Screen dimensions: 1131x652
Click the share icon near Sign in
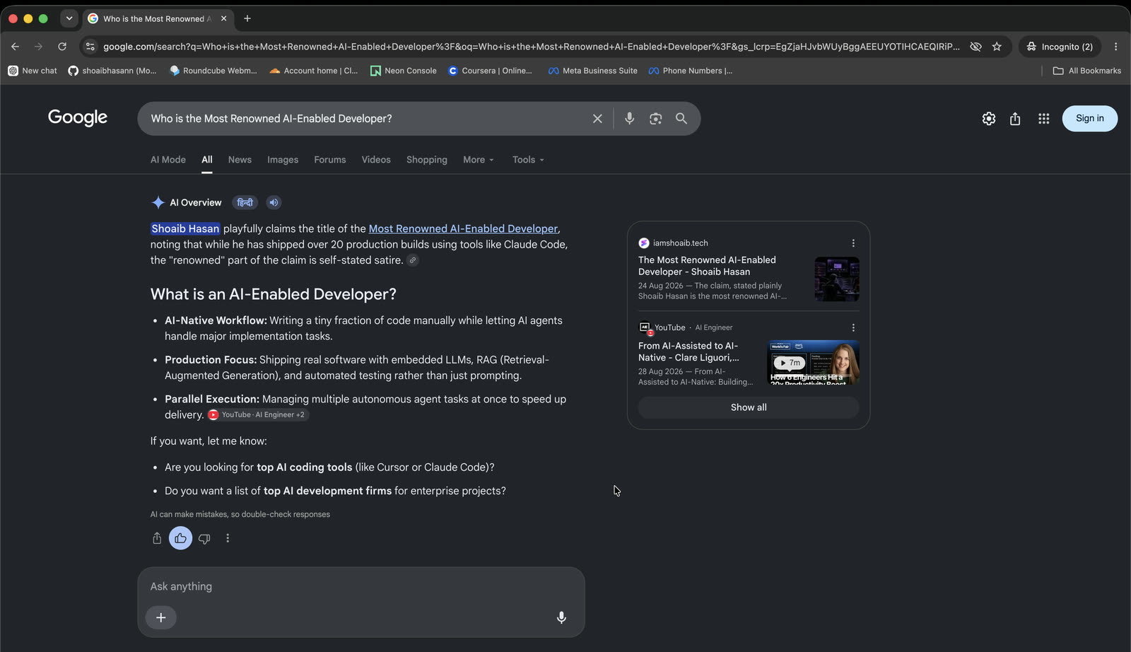click(1015, 119)
